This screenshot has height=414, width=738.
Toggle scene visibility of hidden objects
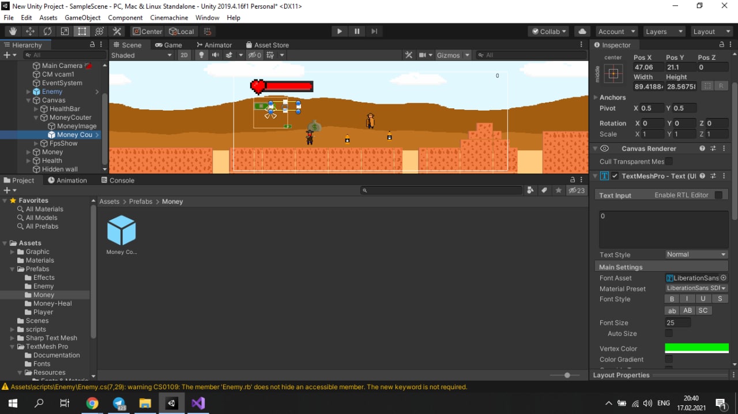pos(254,55)
